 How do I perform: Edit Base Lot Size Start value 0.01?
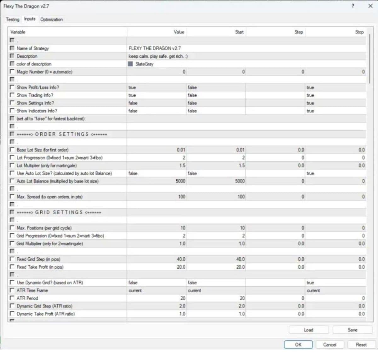[x=216, y=150]
